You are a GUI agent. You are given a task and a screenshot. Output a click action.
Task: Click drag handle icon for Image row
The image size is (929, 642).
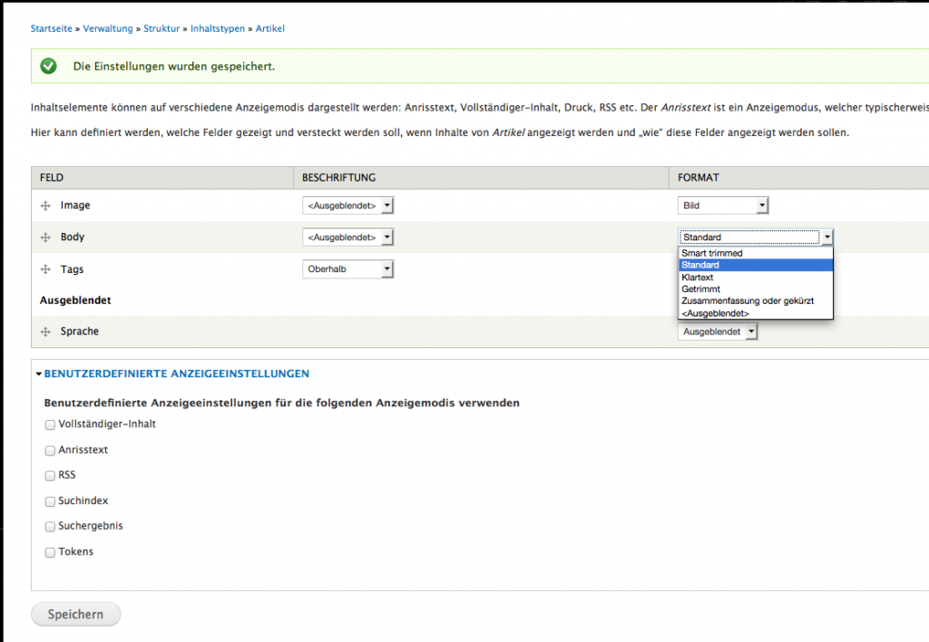click(44, 206)
